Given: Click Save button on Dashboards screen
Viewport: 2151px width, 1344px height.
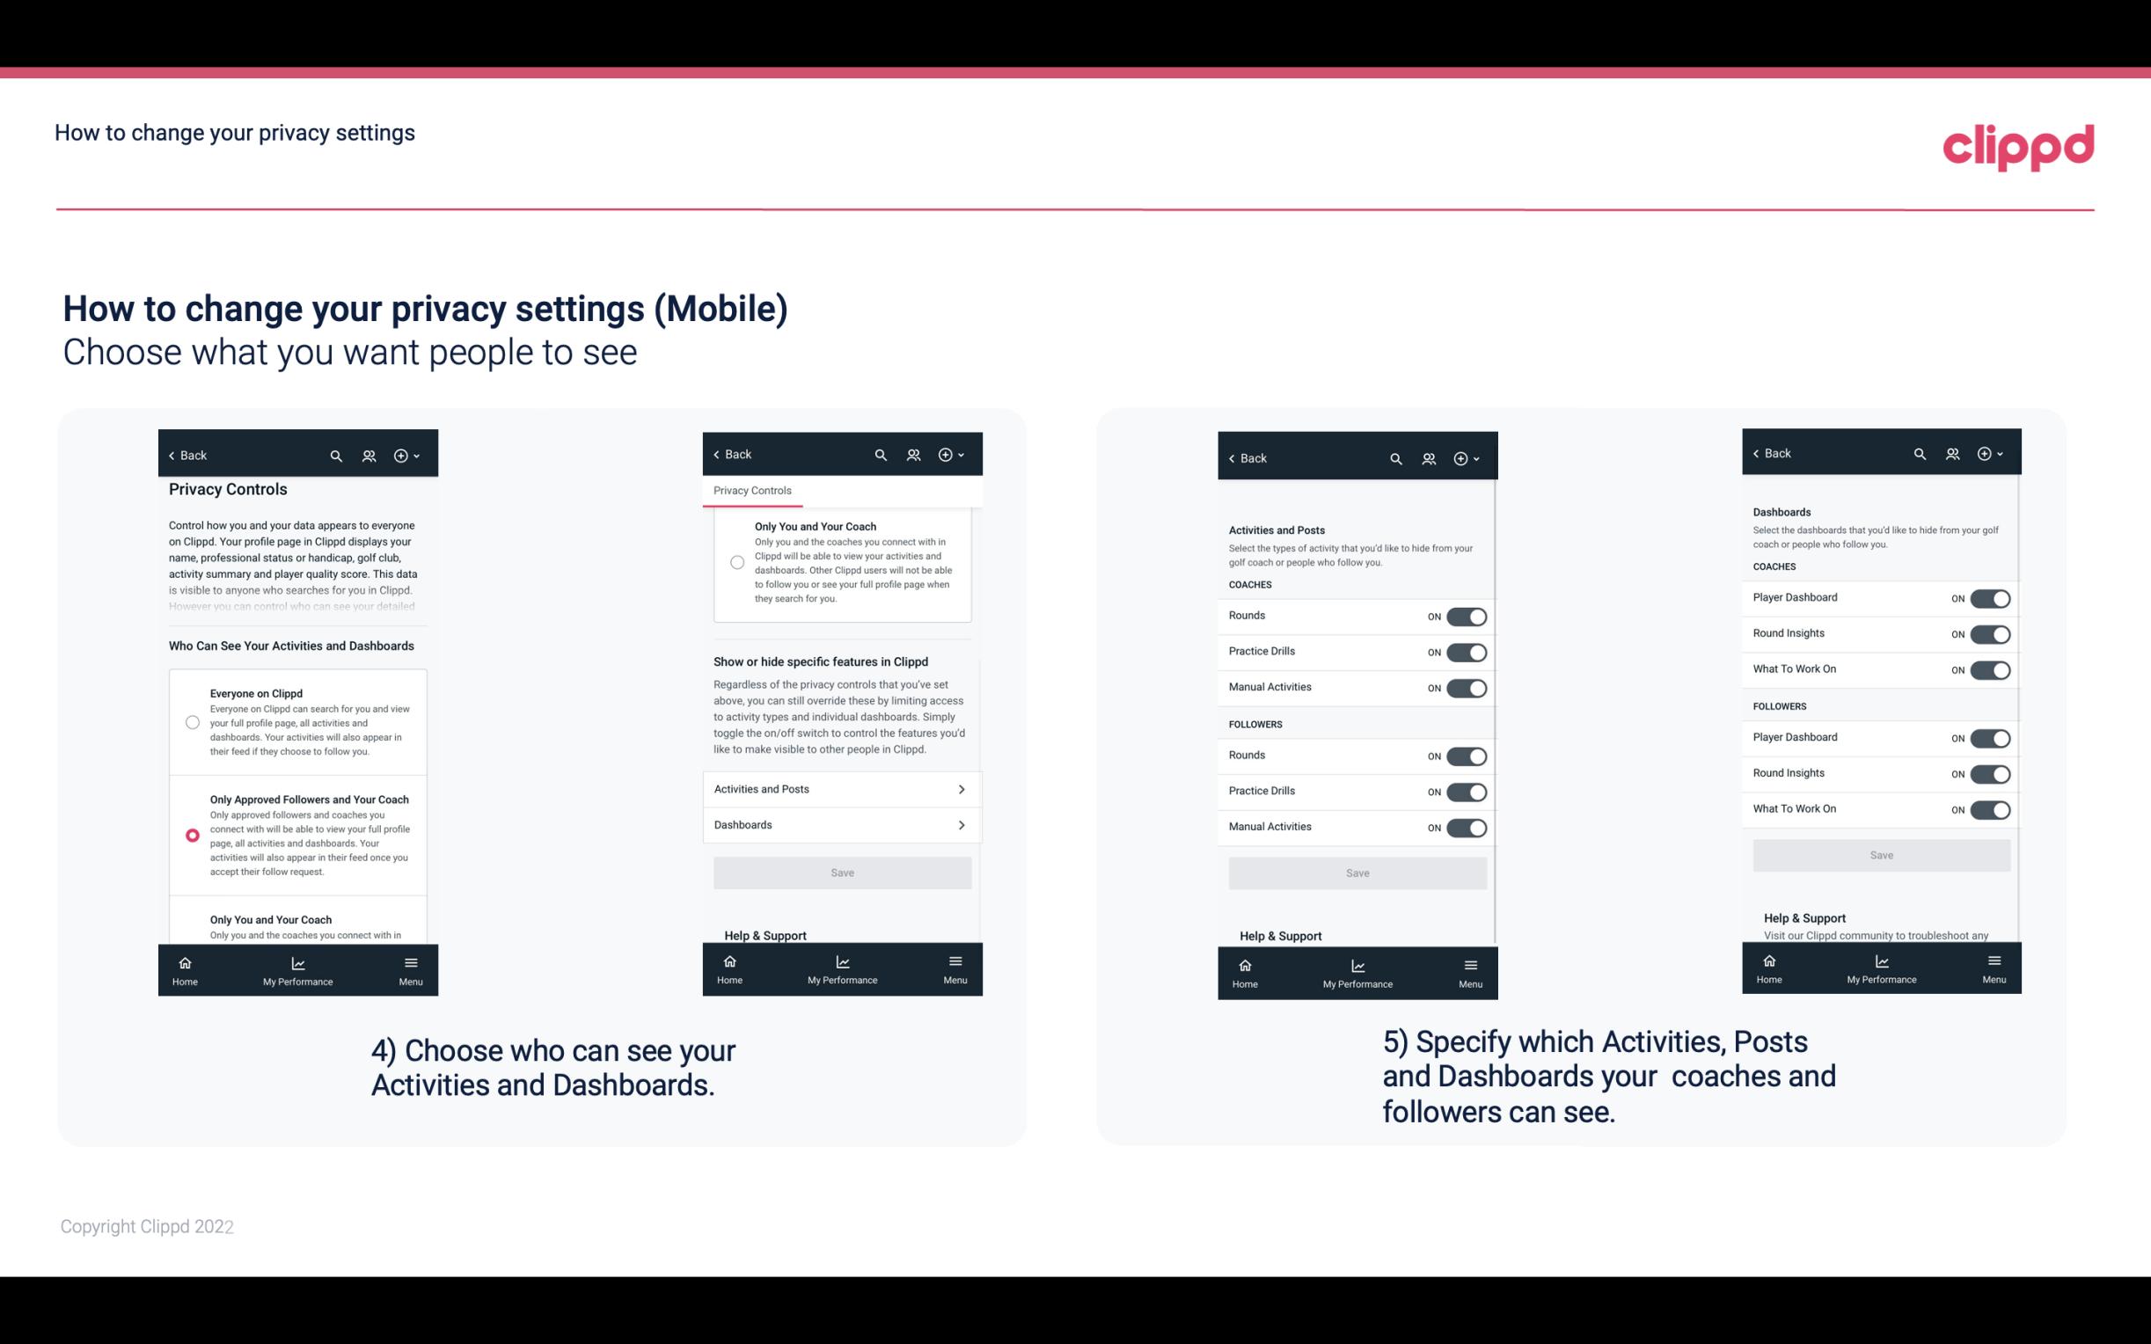Looking at the screenshot, I should pos(1878,853).
